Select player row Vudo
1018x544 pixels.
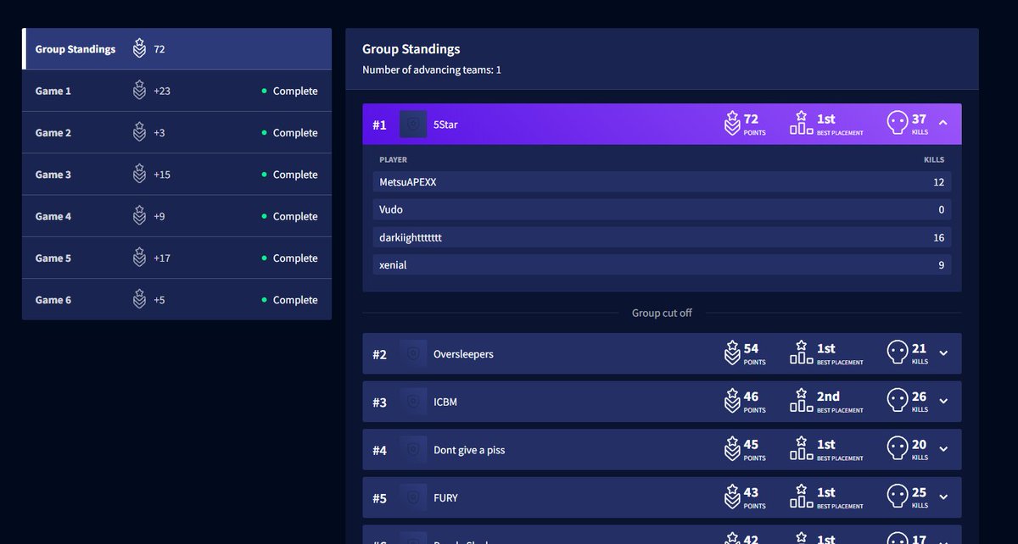pos(662,209)
